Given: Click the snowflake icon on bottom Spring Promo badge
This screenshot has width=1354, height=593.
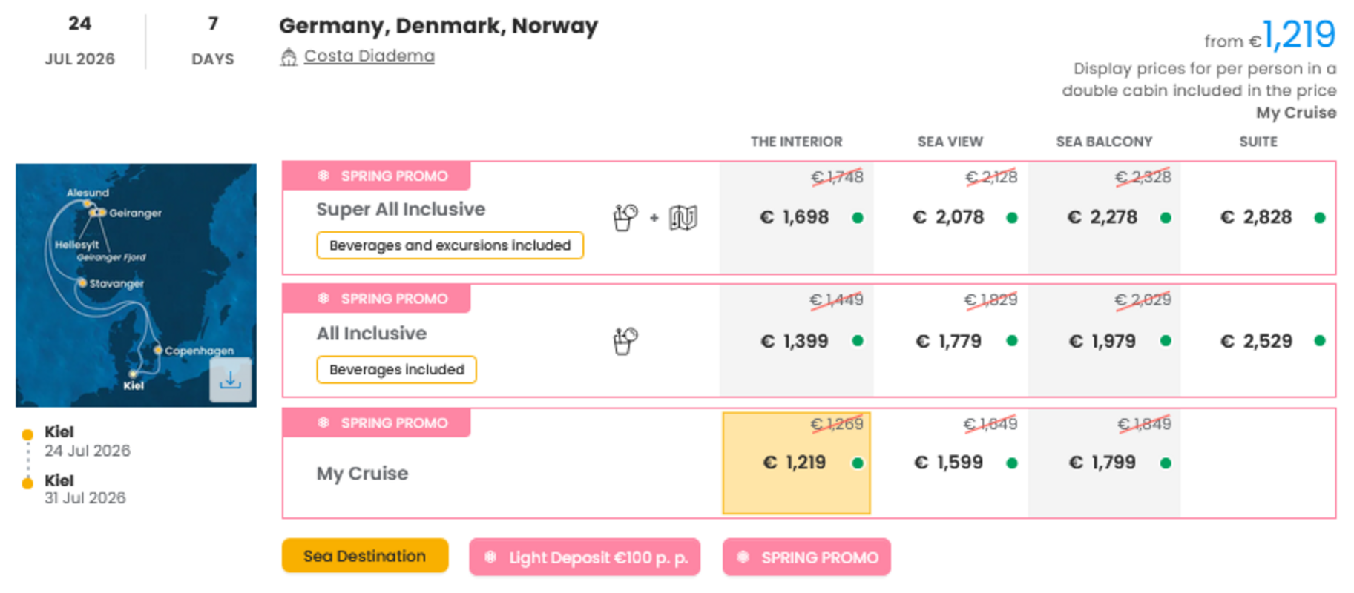Looking at the screenshot, I should click(x=743, y=557).
